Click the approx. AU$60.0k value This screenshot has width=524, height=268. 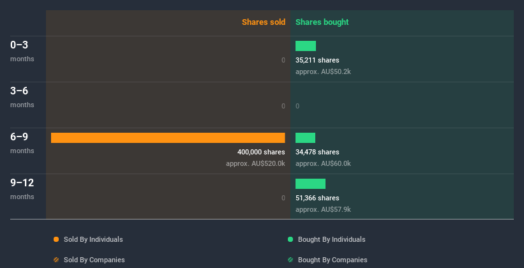pyautogui.click(x=323, y=163)
